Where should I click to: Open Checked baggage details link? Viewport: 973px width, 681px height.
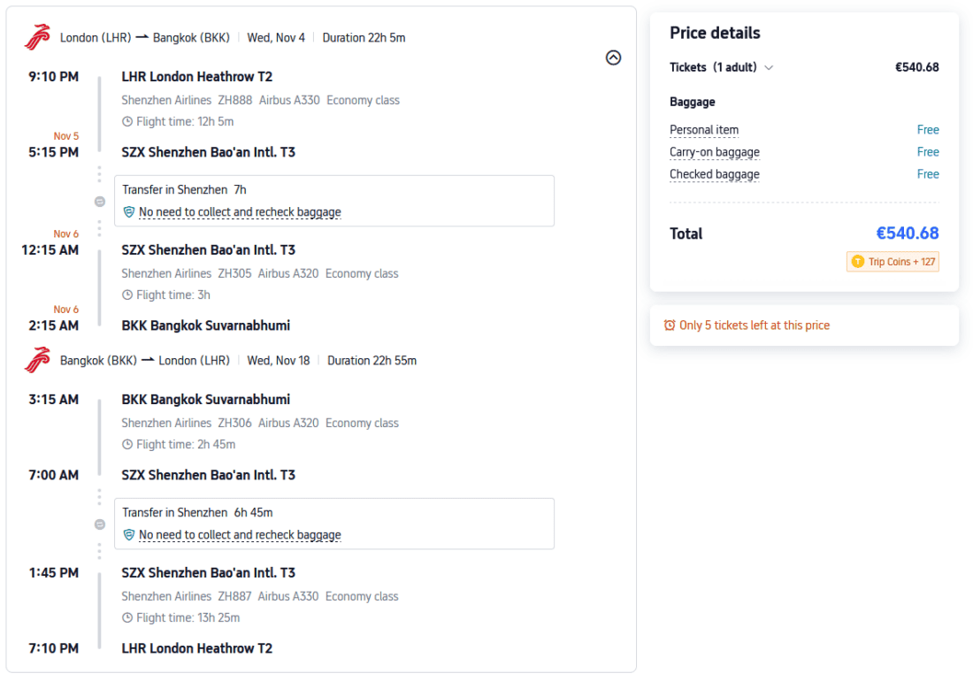[x=714, y=174]
